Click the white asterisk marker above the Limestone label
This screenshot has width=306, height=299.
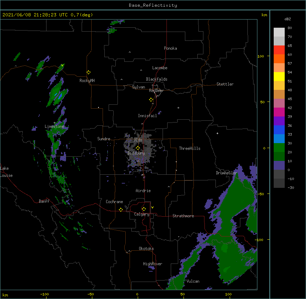pyautogui.click(x=54, y=123)
